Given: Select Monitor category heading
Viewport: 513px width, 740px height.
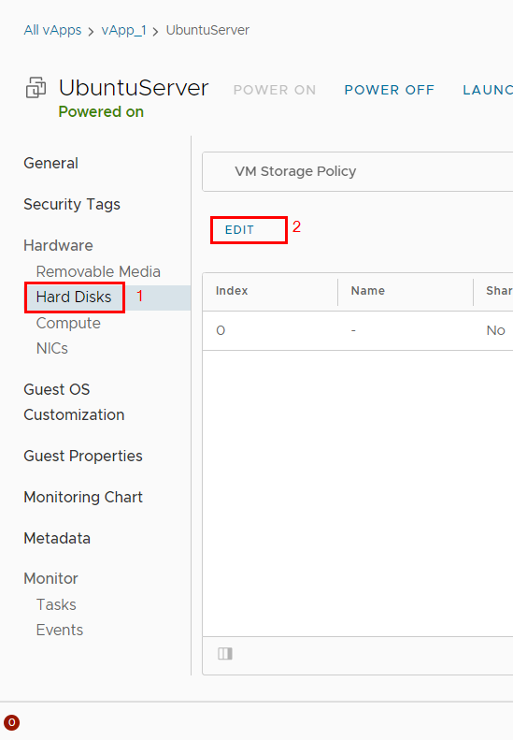Looking at the screenshot, I should (x=50, y=578).
